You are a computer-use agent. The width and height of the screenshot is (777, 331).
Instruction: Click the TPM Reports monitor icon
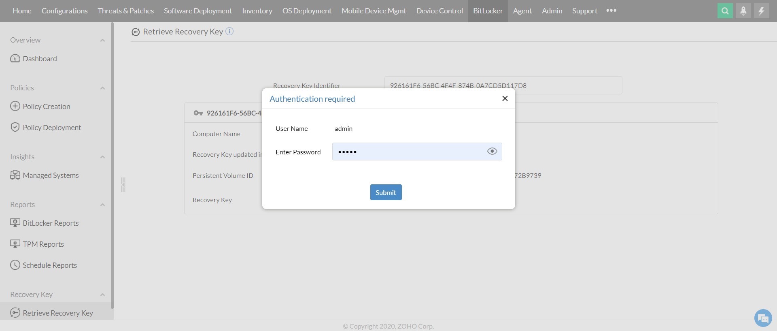[x=15, y=244]
